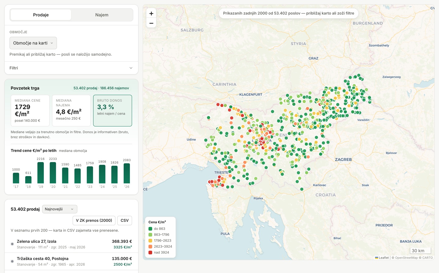Viewport: 439px width, 273px height.
Task: Click the 135.000 € price text
Action: (x=122, y=258)
